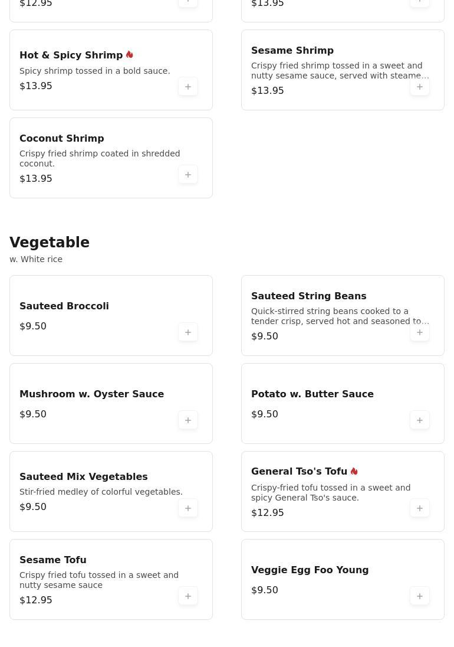Click the spicy flame icon beside Hot & Spicy Shrimp
454x647 pixels.
(x=129, y=54)
